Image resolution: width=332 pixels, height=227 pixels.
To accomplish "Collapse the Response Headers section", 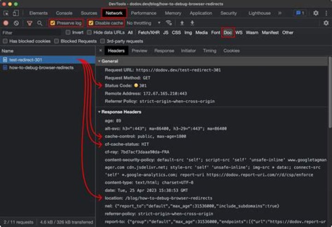I will tap(99, 112).
